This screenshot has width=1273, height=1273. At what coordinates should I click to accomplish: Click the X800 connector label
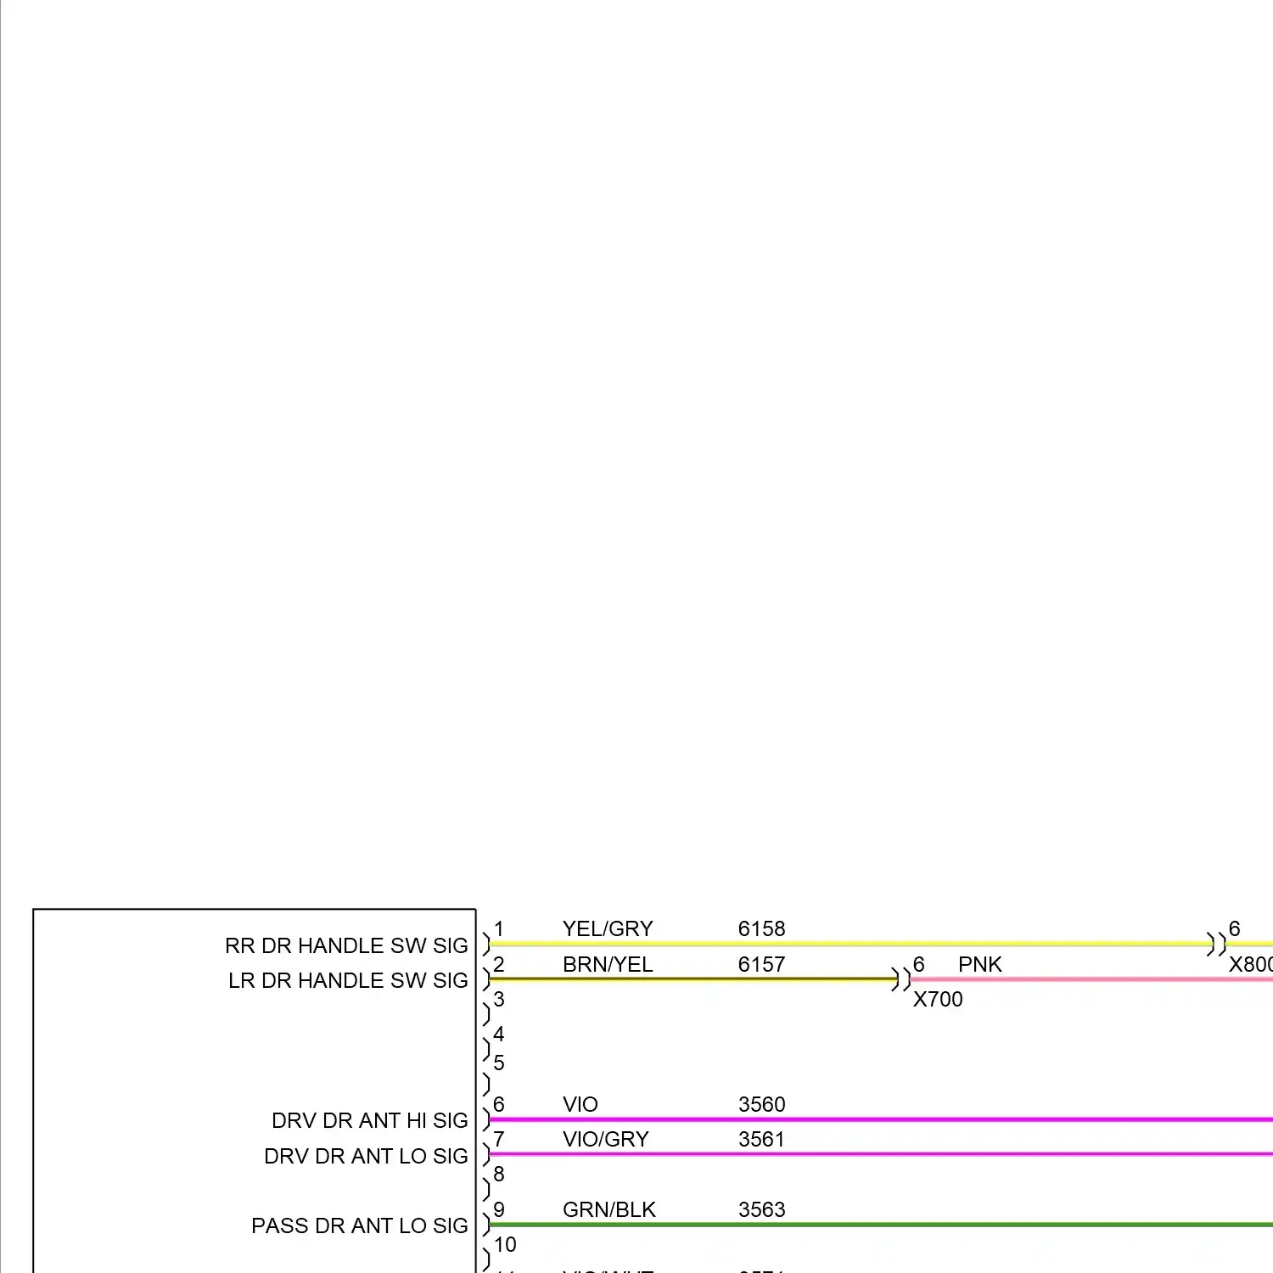1250,964
